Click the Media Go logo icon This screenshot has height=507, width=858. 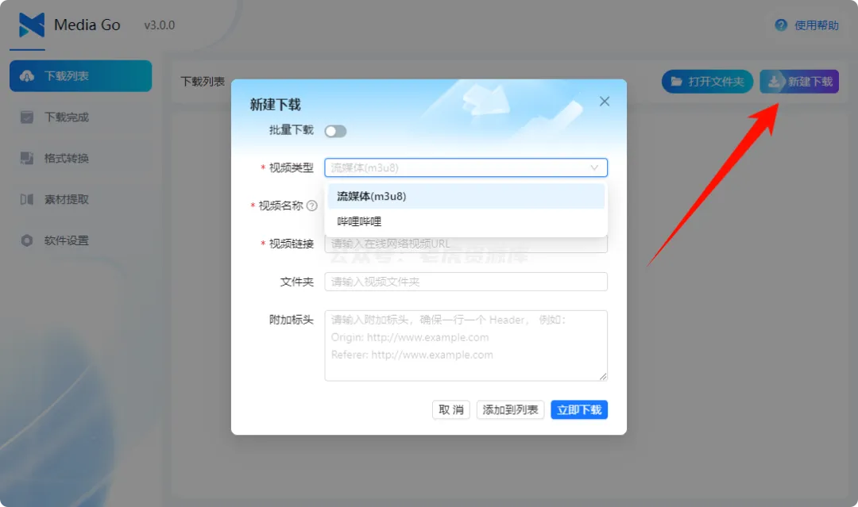tap(32, 25)
